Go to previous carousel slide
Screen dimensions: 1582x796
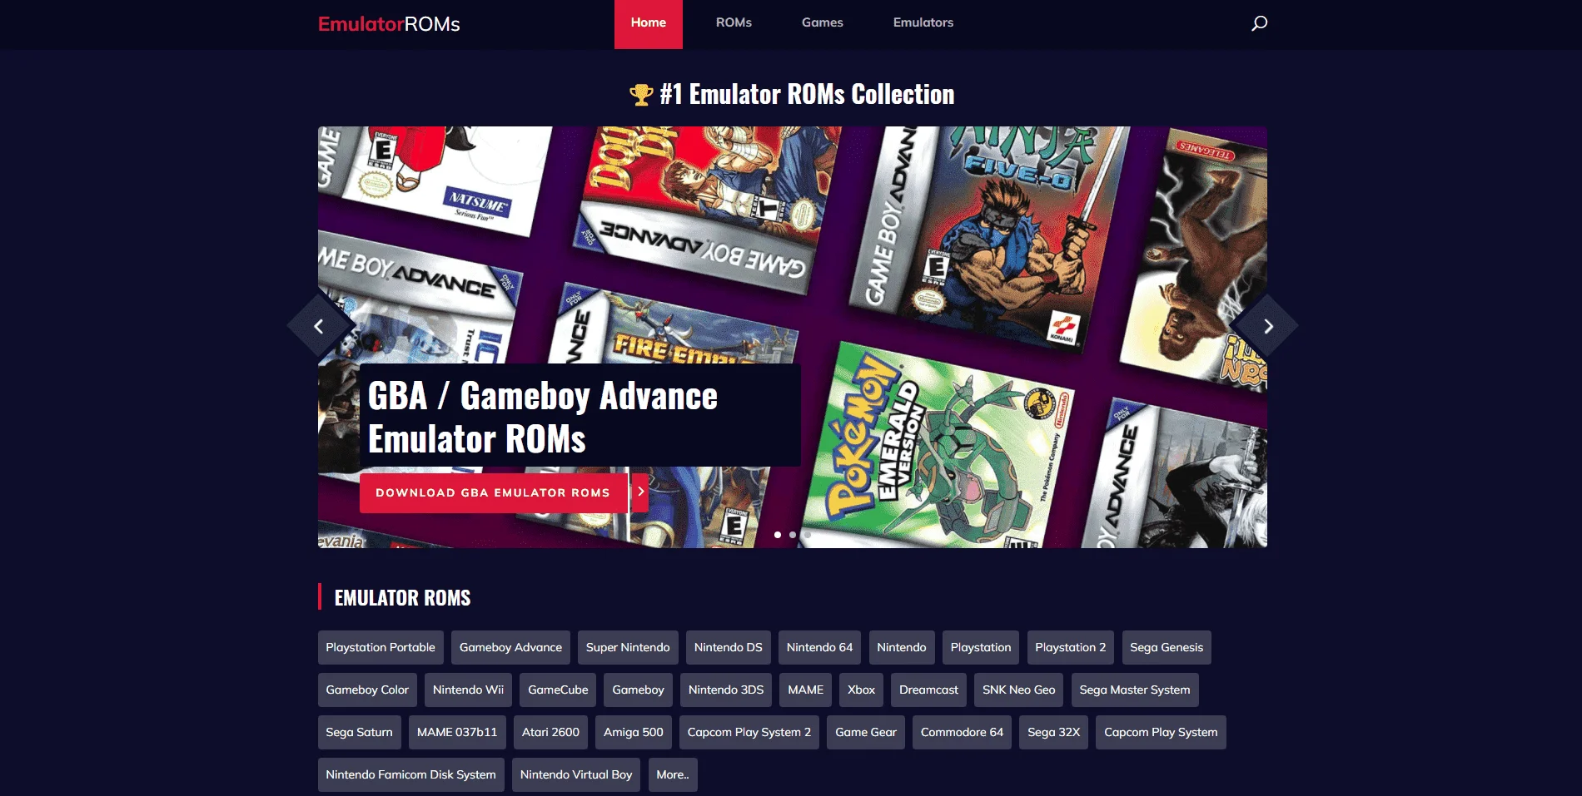tap(319, 327)
